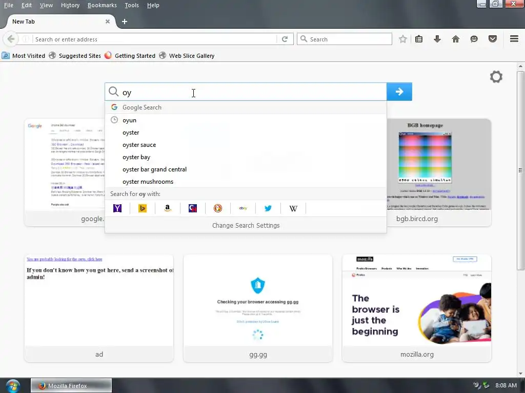
Task: Search with Yahoo engine icon
Action: [x=117, y=208]
